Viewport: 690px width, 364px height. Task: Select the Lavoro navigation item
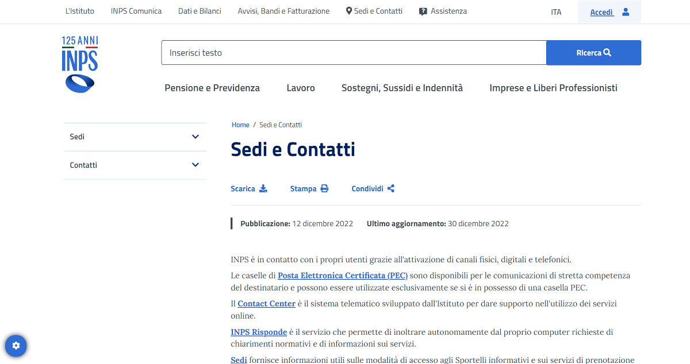tap(300, 88)
